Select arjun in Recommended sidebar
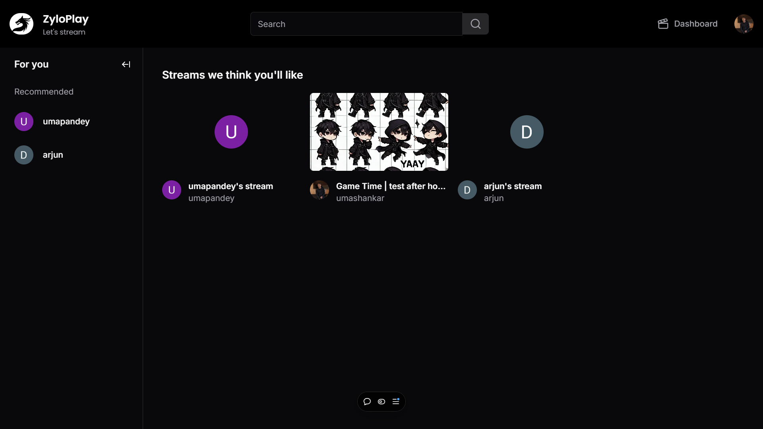 [x=53, y=155]
